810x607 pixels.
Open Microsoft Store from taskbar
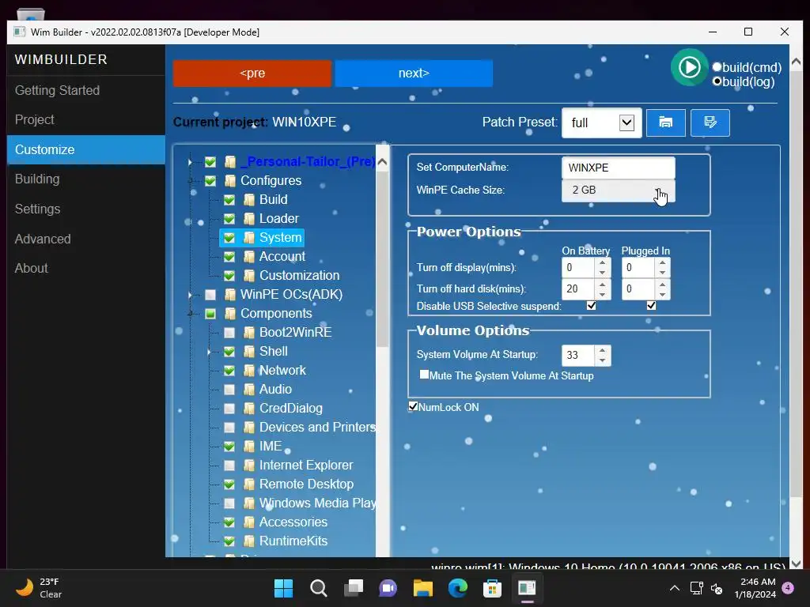[x=492, y=588]
